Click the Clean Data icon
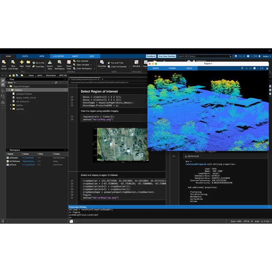Screen dimensions: 272x272 pos(69,62)
